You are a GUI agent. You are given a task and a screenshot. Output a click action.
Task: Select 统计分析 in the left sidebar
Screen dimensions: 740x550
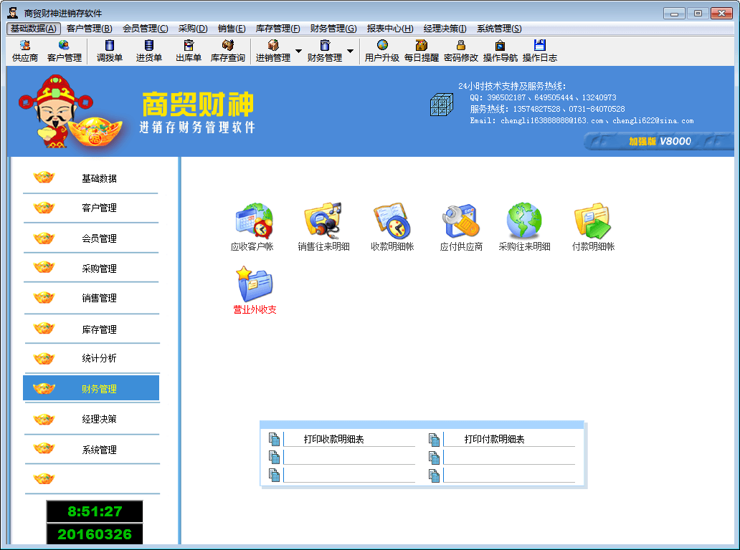pyautogui.click(x=99, y=358)
